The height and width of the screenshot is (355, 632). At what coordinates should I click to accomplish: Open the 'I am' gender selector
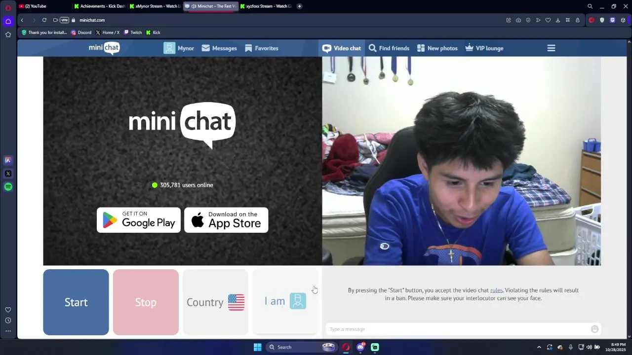coord(285,301)
